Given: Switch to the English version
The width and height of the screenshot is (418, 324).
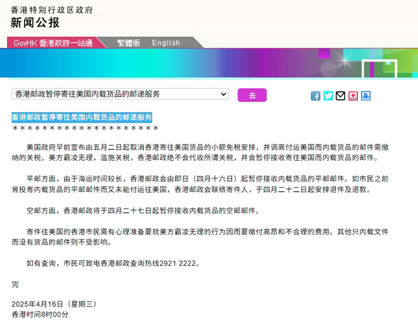Looking at the screenshot, I should pyautogui.click(x=166, y=42).
